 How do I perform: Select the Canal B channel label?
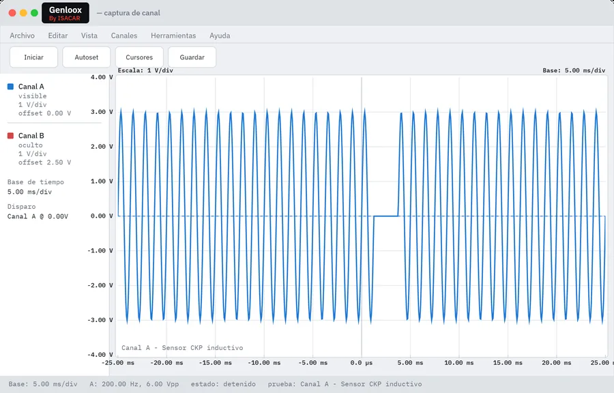[31, 136]
